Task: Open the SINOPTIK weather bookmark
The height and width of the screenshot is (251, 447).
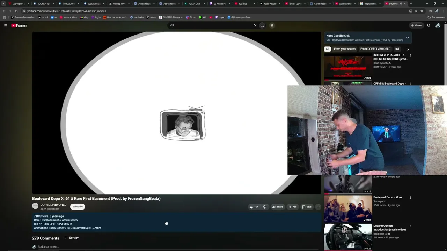Action: [171, 17]
